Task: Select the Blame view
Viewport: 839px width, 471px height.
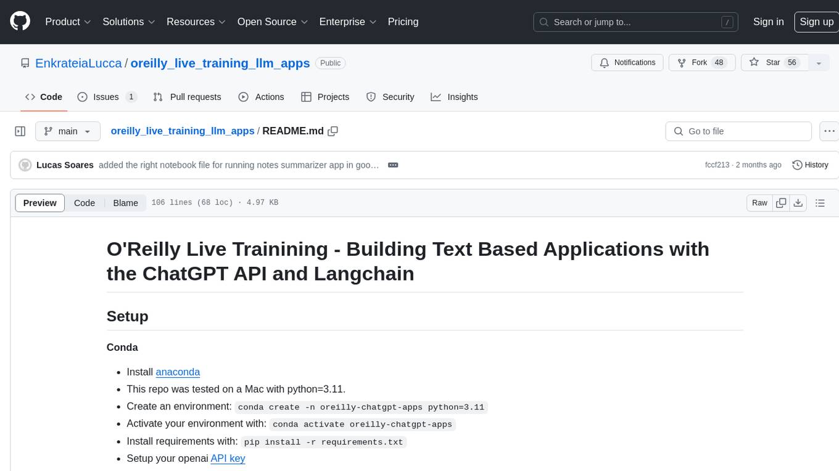Action: coord(125,203)
